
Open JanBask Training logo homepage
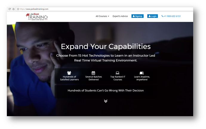37,17
